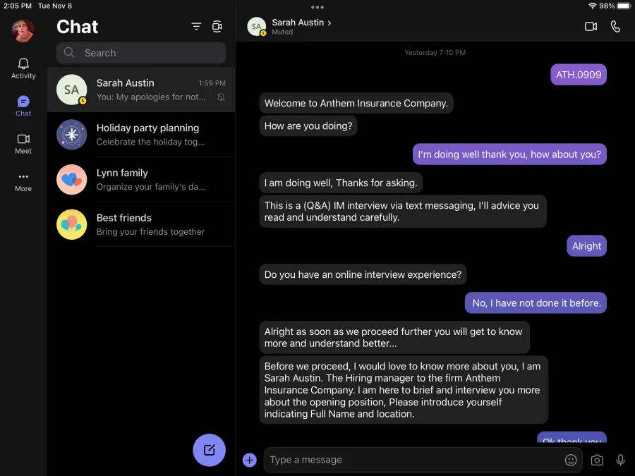Click the SA avatar in chat header
Viewport: 635px width, 476px height.
coord(257,27)
